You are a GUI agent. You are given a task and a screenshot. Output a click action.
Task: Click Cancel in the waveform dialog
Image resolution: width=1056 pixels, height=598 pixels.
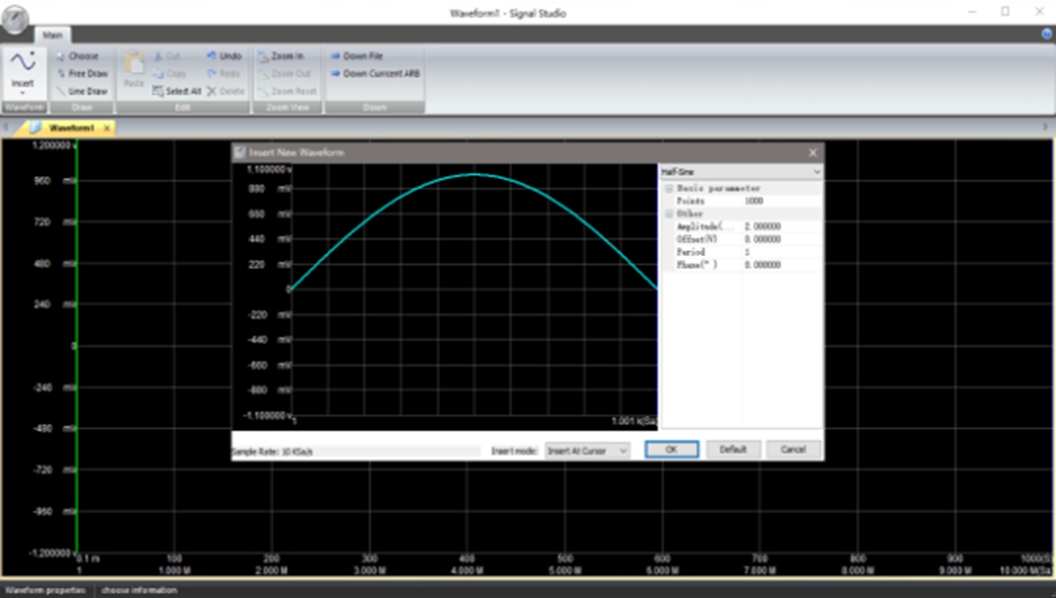click(x=793, y=449)
